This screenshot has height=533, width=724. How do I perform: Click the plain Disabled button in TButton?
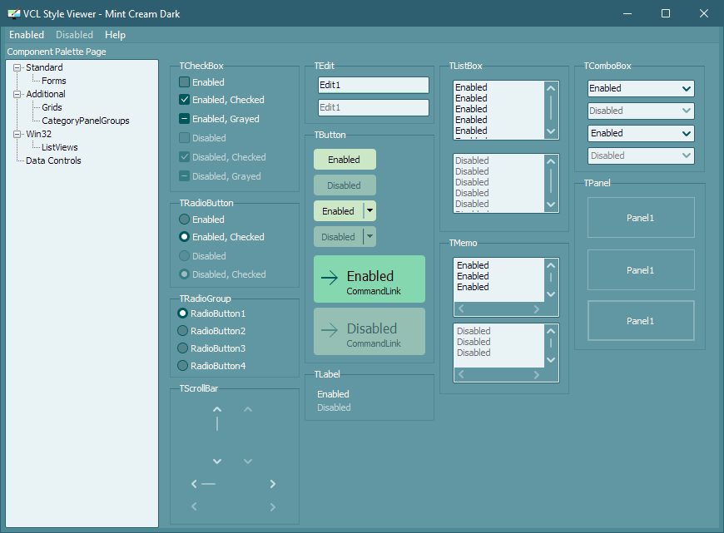point(345,185)
